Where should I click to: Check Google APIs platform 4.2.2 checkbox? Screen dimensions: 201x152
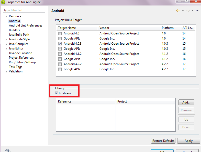(x=60, y=69)
